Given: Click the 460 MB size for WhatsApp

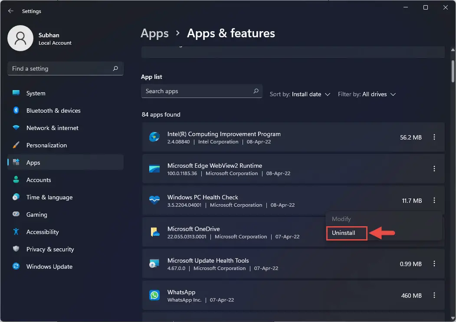Looking at the screenshot, I should click(x=411, y=296).
